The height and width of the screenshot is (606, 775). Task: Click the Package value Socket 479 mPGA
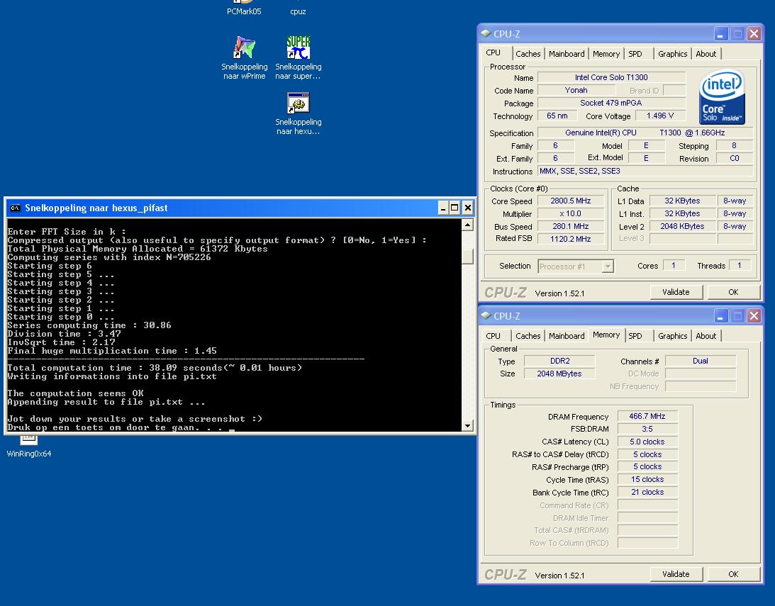click(611, 103)
